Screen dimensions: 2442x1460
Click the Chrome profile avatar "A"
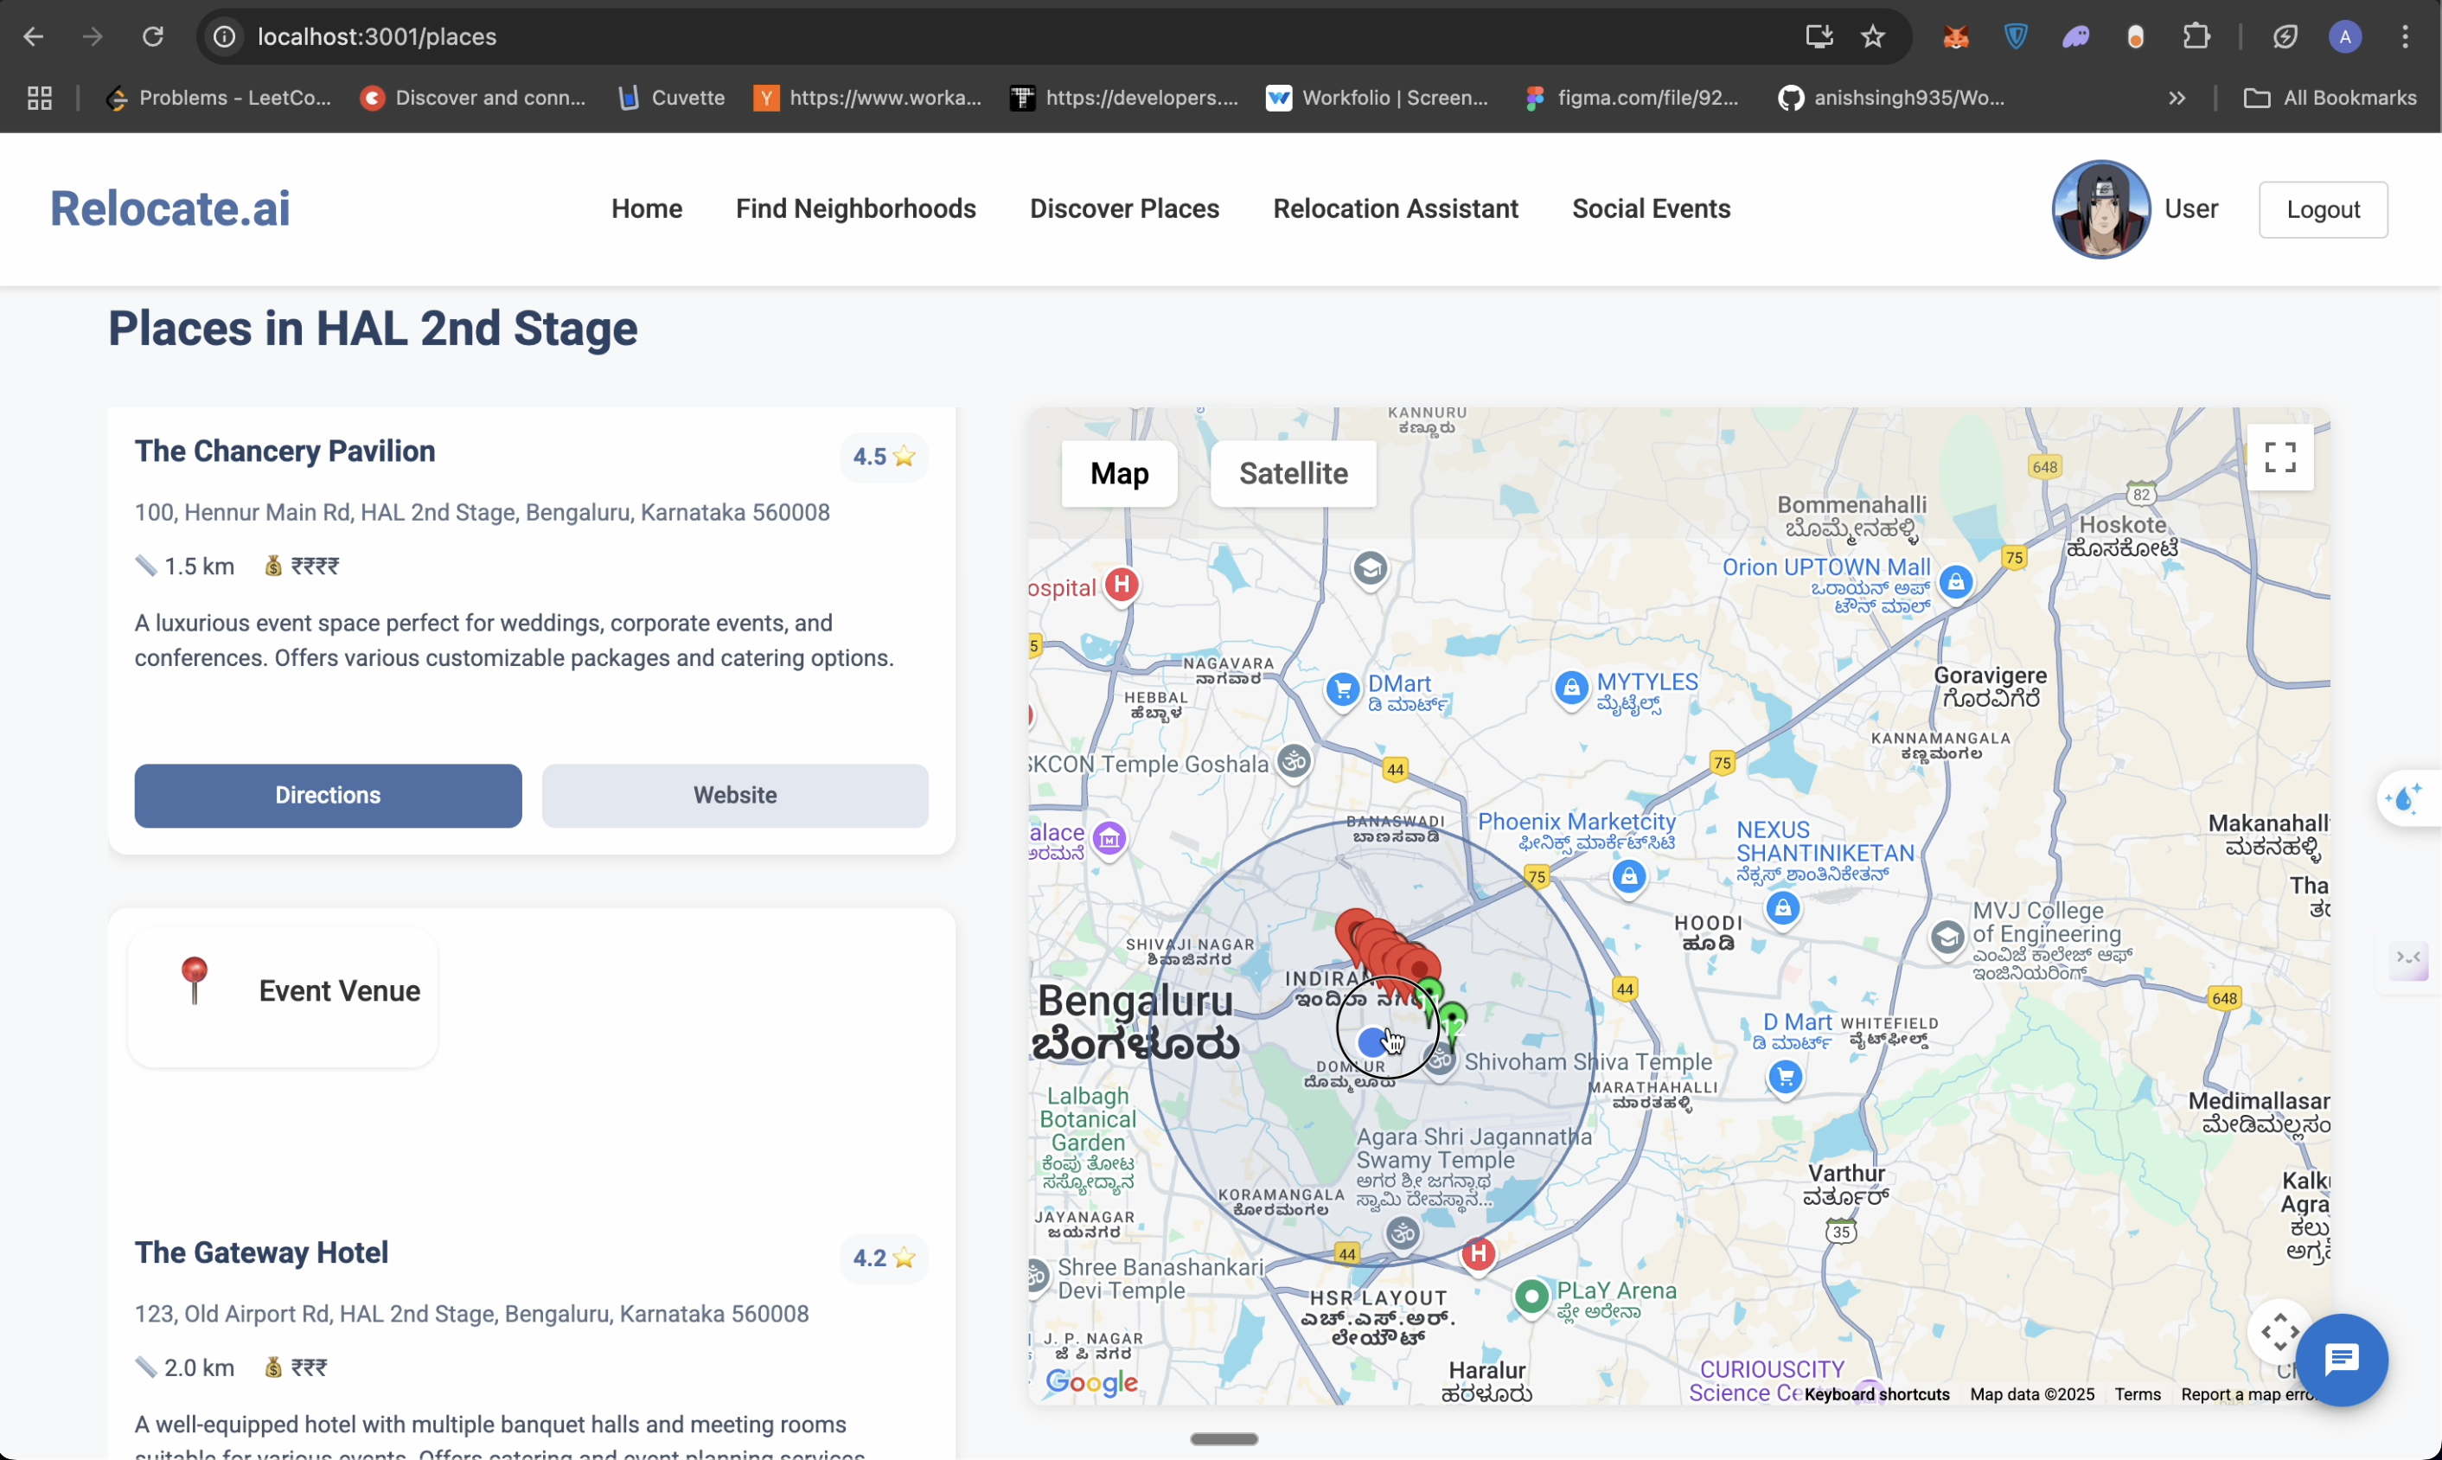tap(2346, 37)
